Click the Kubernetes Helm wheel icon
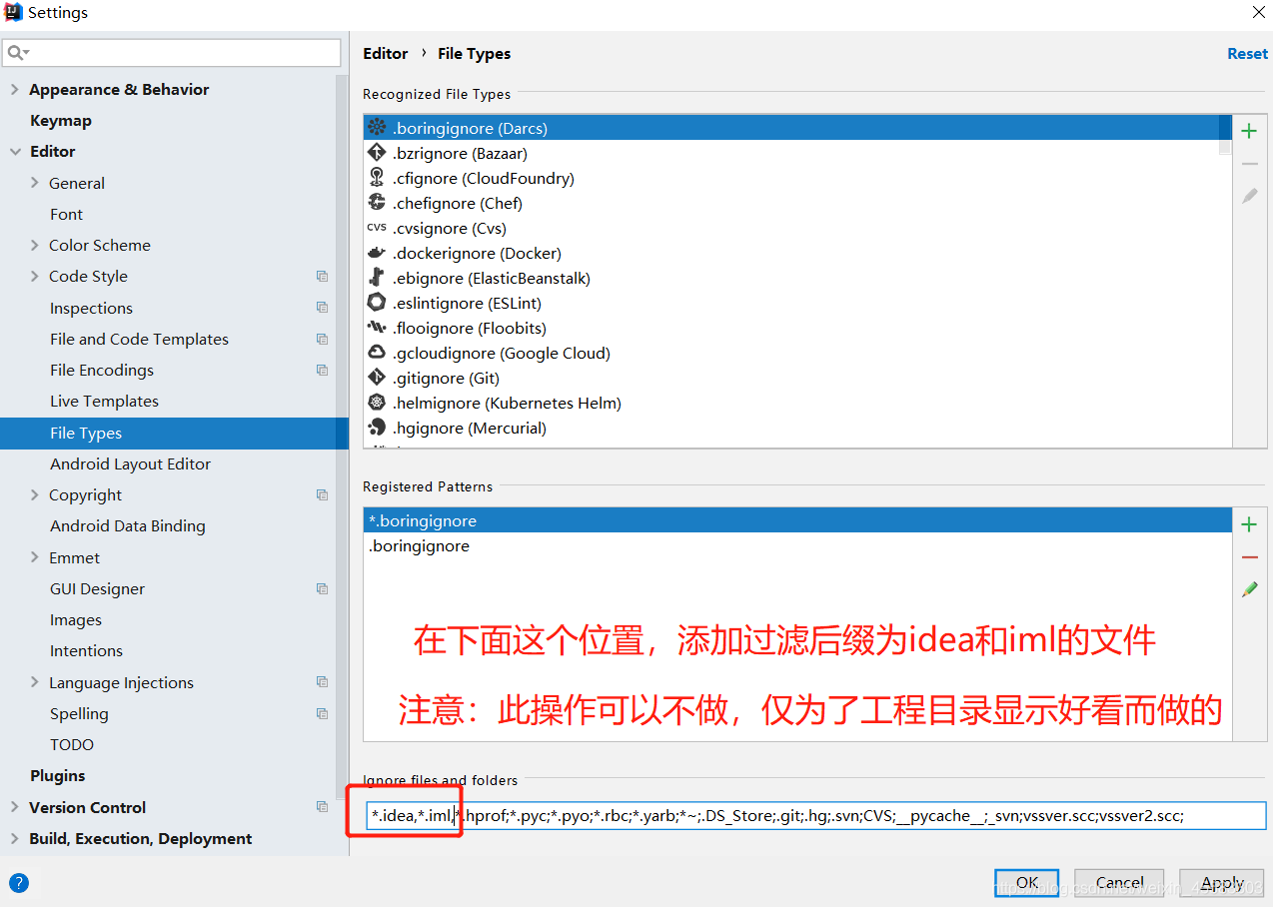Screen dimensions: 1273x907 click(377, 403)
